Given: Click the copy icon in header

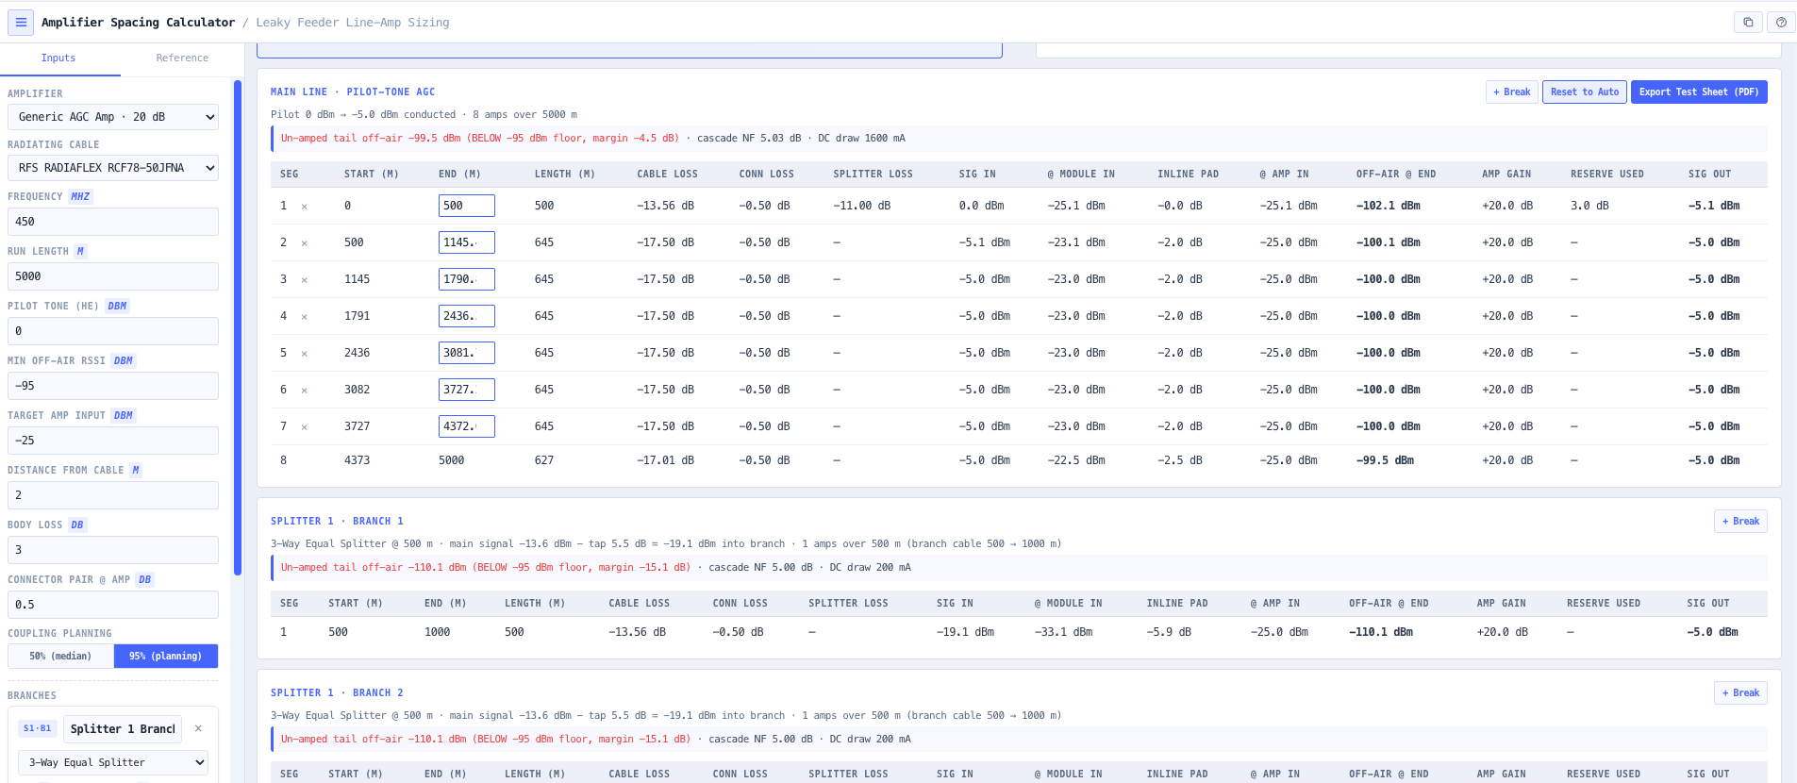Looking at the screenshot, I should (1748, 22).
